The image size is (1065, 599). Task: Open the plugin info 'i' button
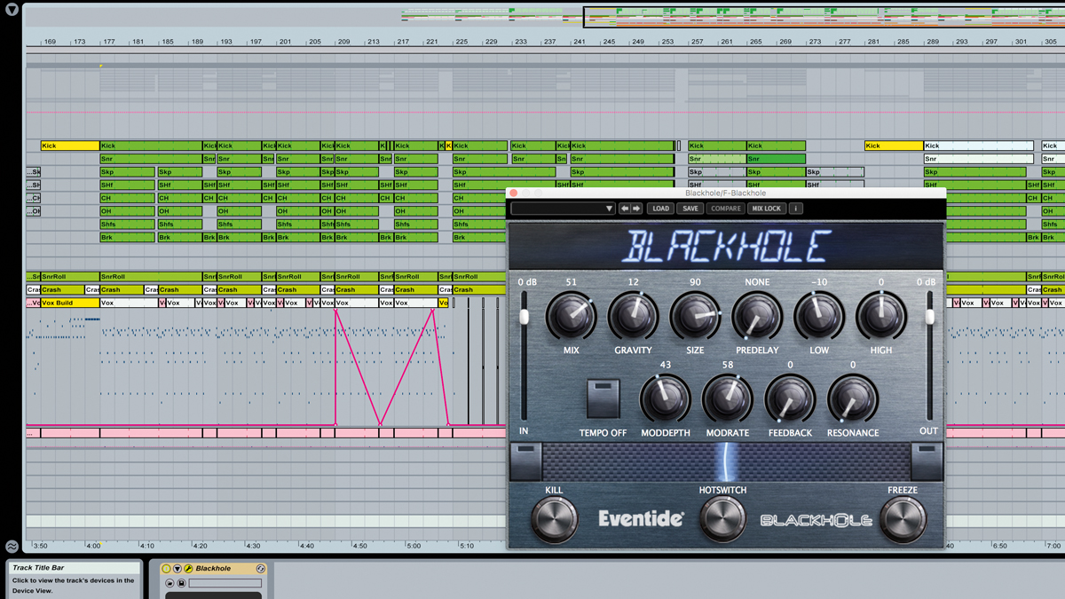point(796,209)
